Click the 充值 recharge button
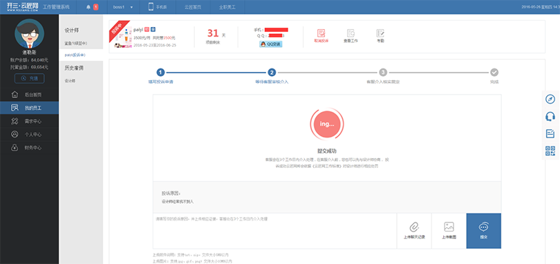Viewport: 560px width, 264px height. pos(29,78)
